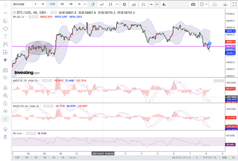Select the measure tool in sidebar

tap(5, 70)
